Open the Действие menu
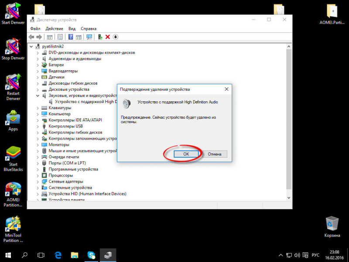 pyautogui.click(x=54, y=28)
